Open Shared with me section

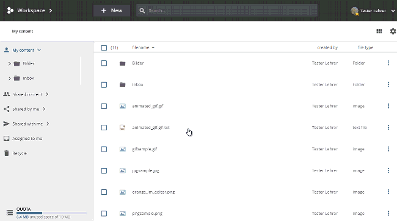[27, 124]
